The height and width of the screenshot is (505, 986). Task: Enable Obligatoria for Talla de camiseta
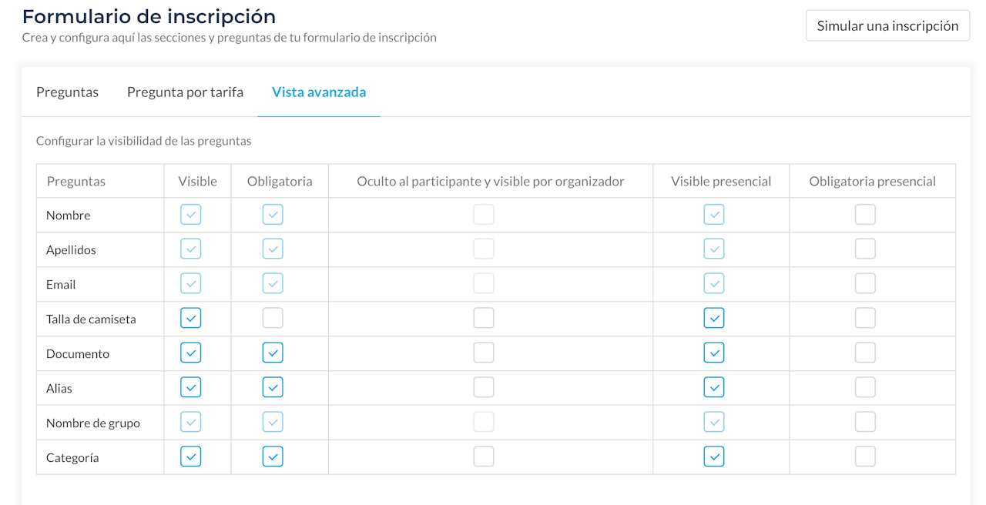pos(273,318)
